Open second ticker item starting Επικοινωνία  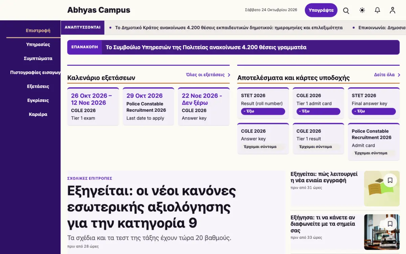382,27
